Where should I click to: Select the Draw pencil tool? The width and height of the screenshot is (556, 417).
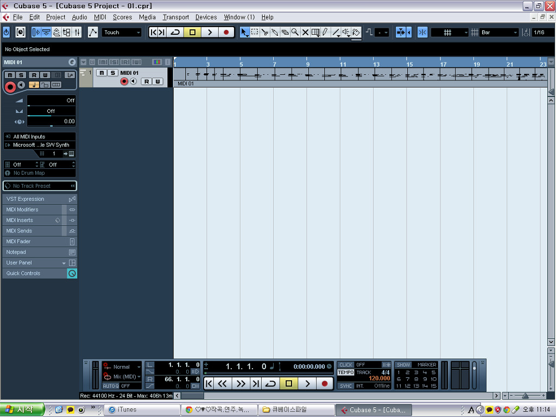(326, 32)
